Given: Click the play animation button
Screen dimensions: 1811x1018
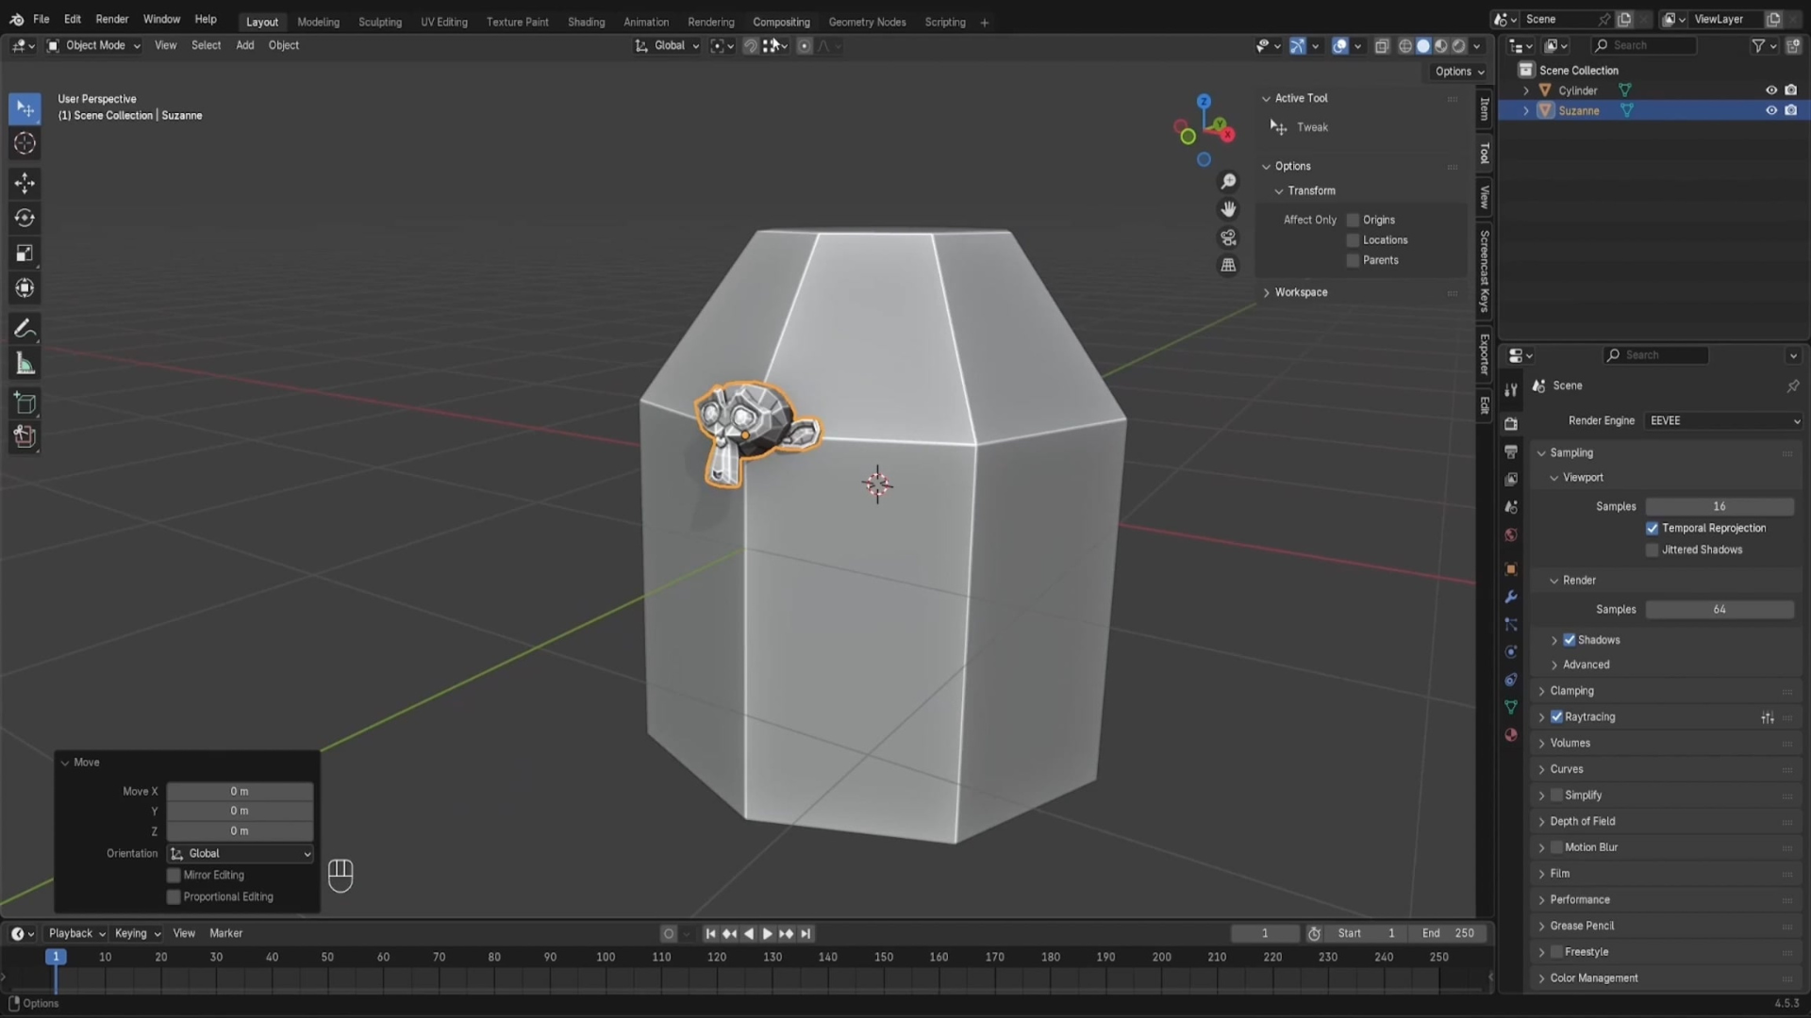Looking at the screenshot, I should [767, 933].
